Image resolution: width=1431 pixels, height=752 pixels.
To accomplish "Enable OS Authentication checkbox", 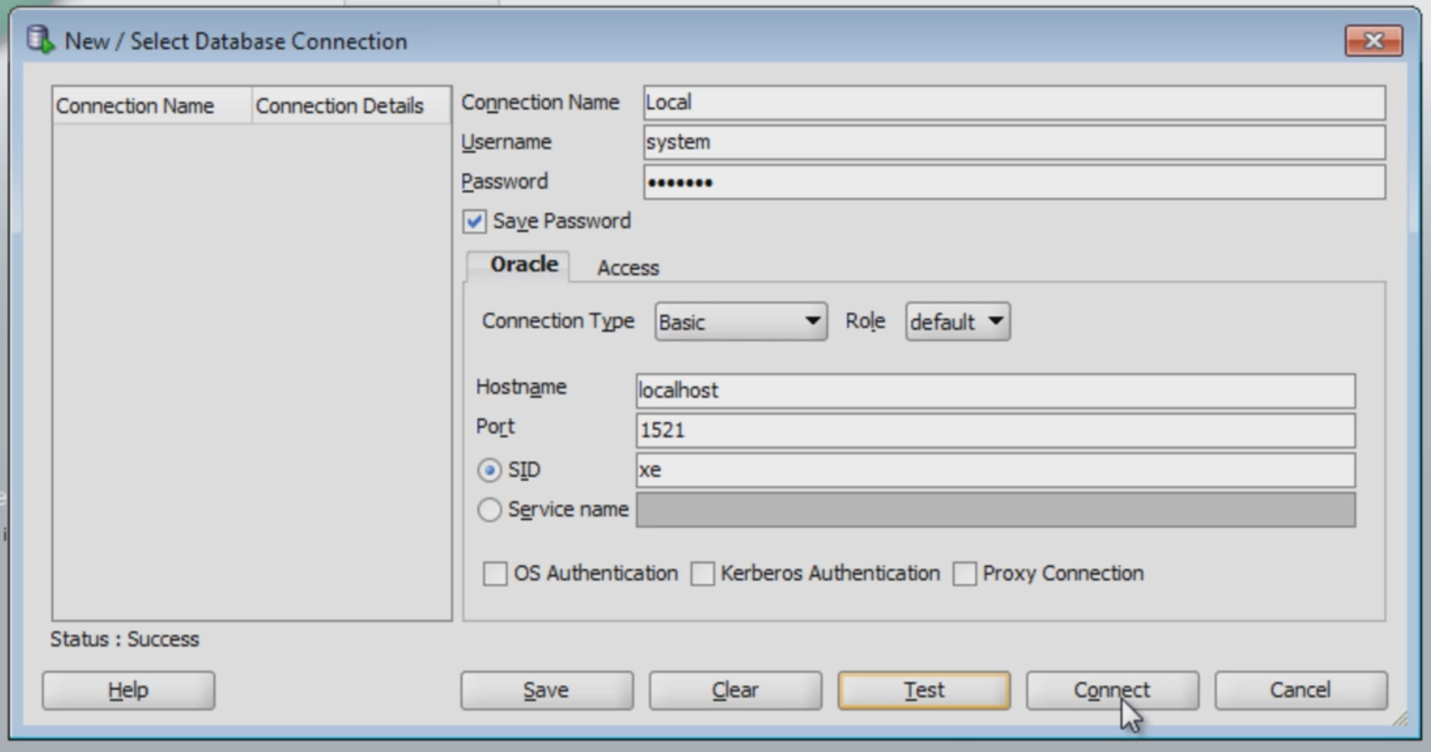I will [495, 574].
